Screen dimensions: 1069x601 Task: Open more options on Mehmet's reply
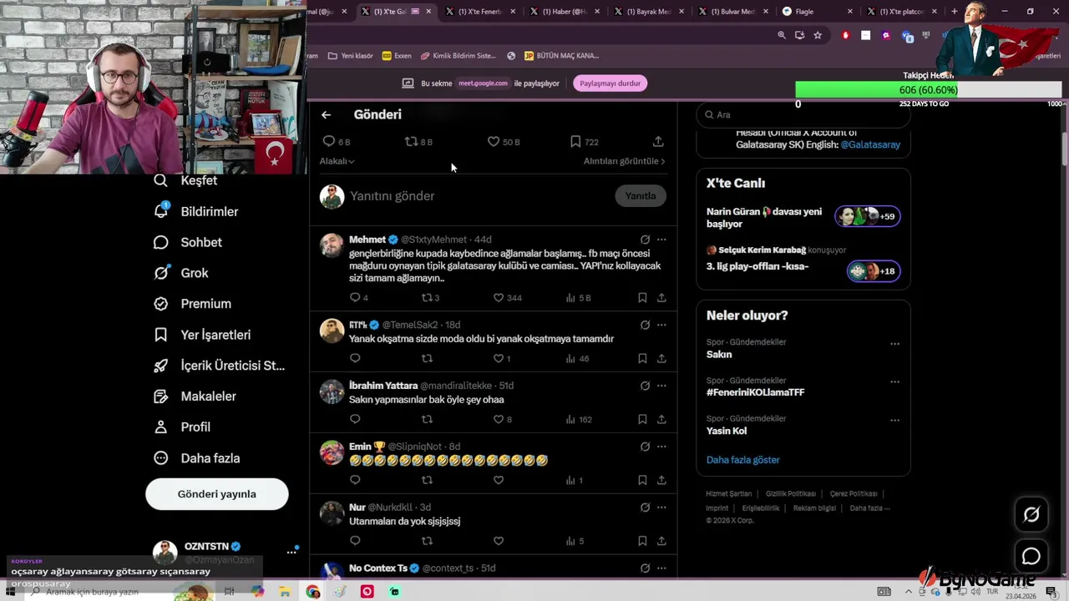click(661, 240)
